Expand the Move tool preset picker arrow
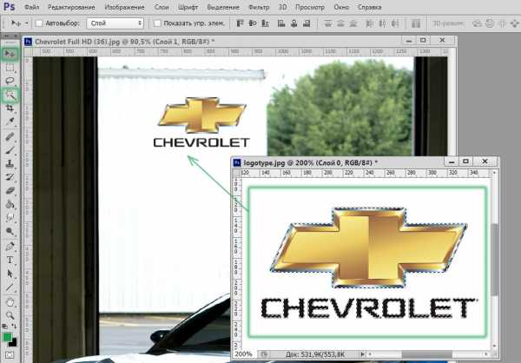Viewport: 521px width, 363px height. pos(25,23)
